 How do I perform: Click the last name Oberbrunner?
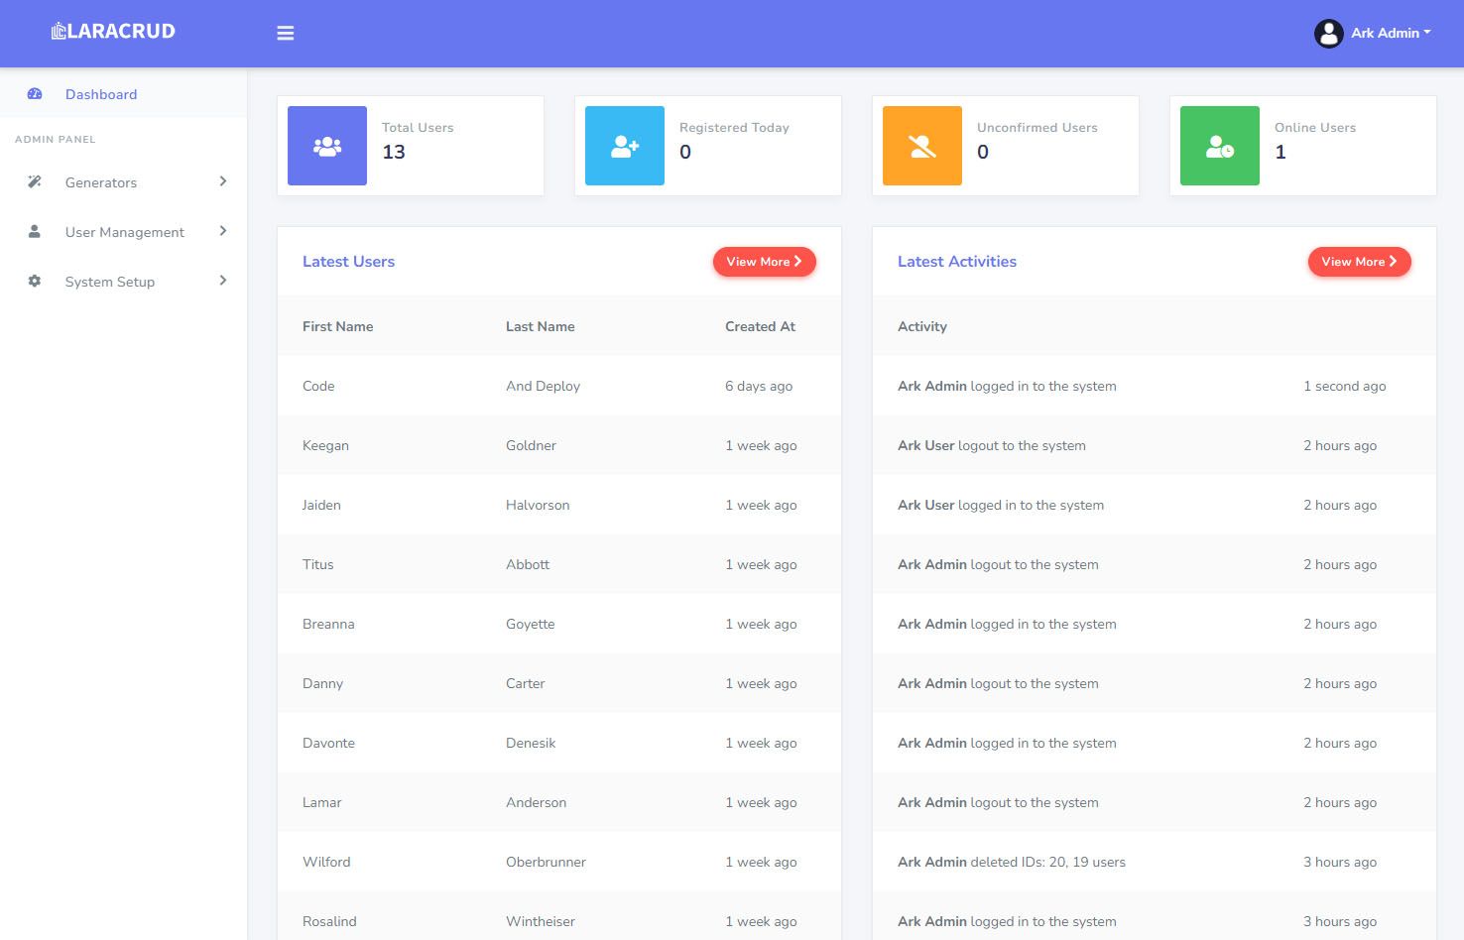546,862
